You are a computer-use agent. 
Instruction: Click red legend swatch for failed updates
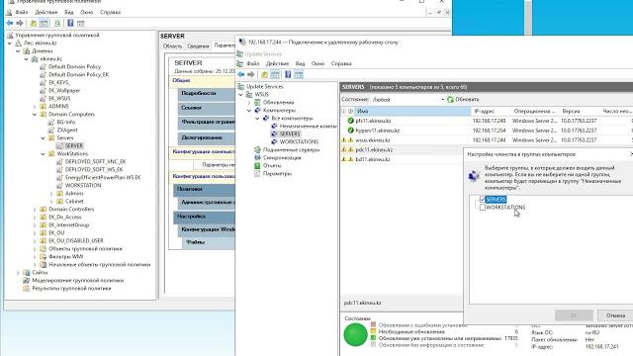coord(374,324)
